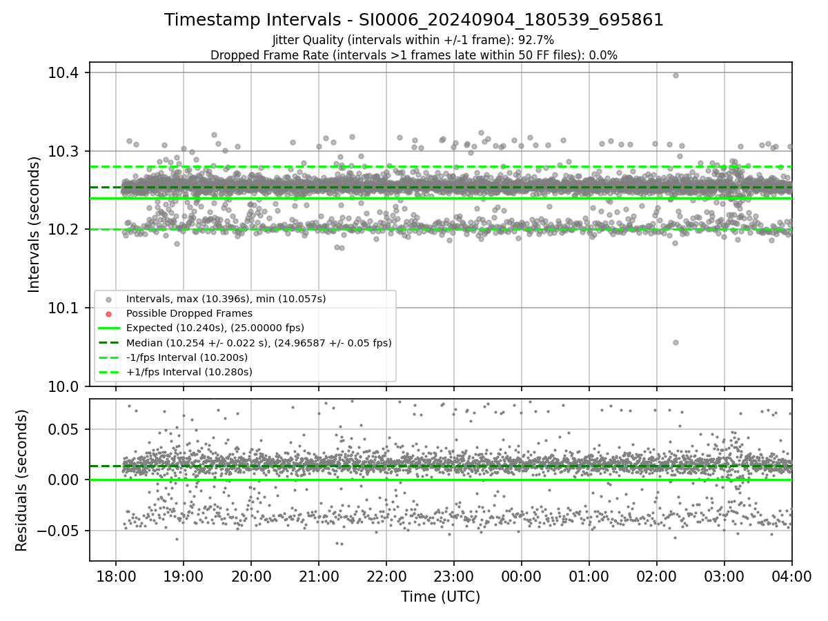The height and width of the screenshot is (621, 828).
Task: Click legend entry 'Possible Dropped Frames'
Action: click(189, 313)
